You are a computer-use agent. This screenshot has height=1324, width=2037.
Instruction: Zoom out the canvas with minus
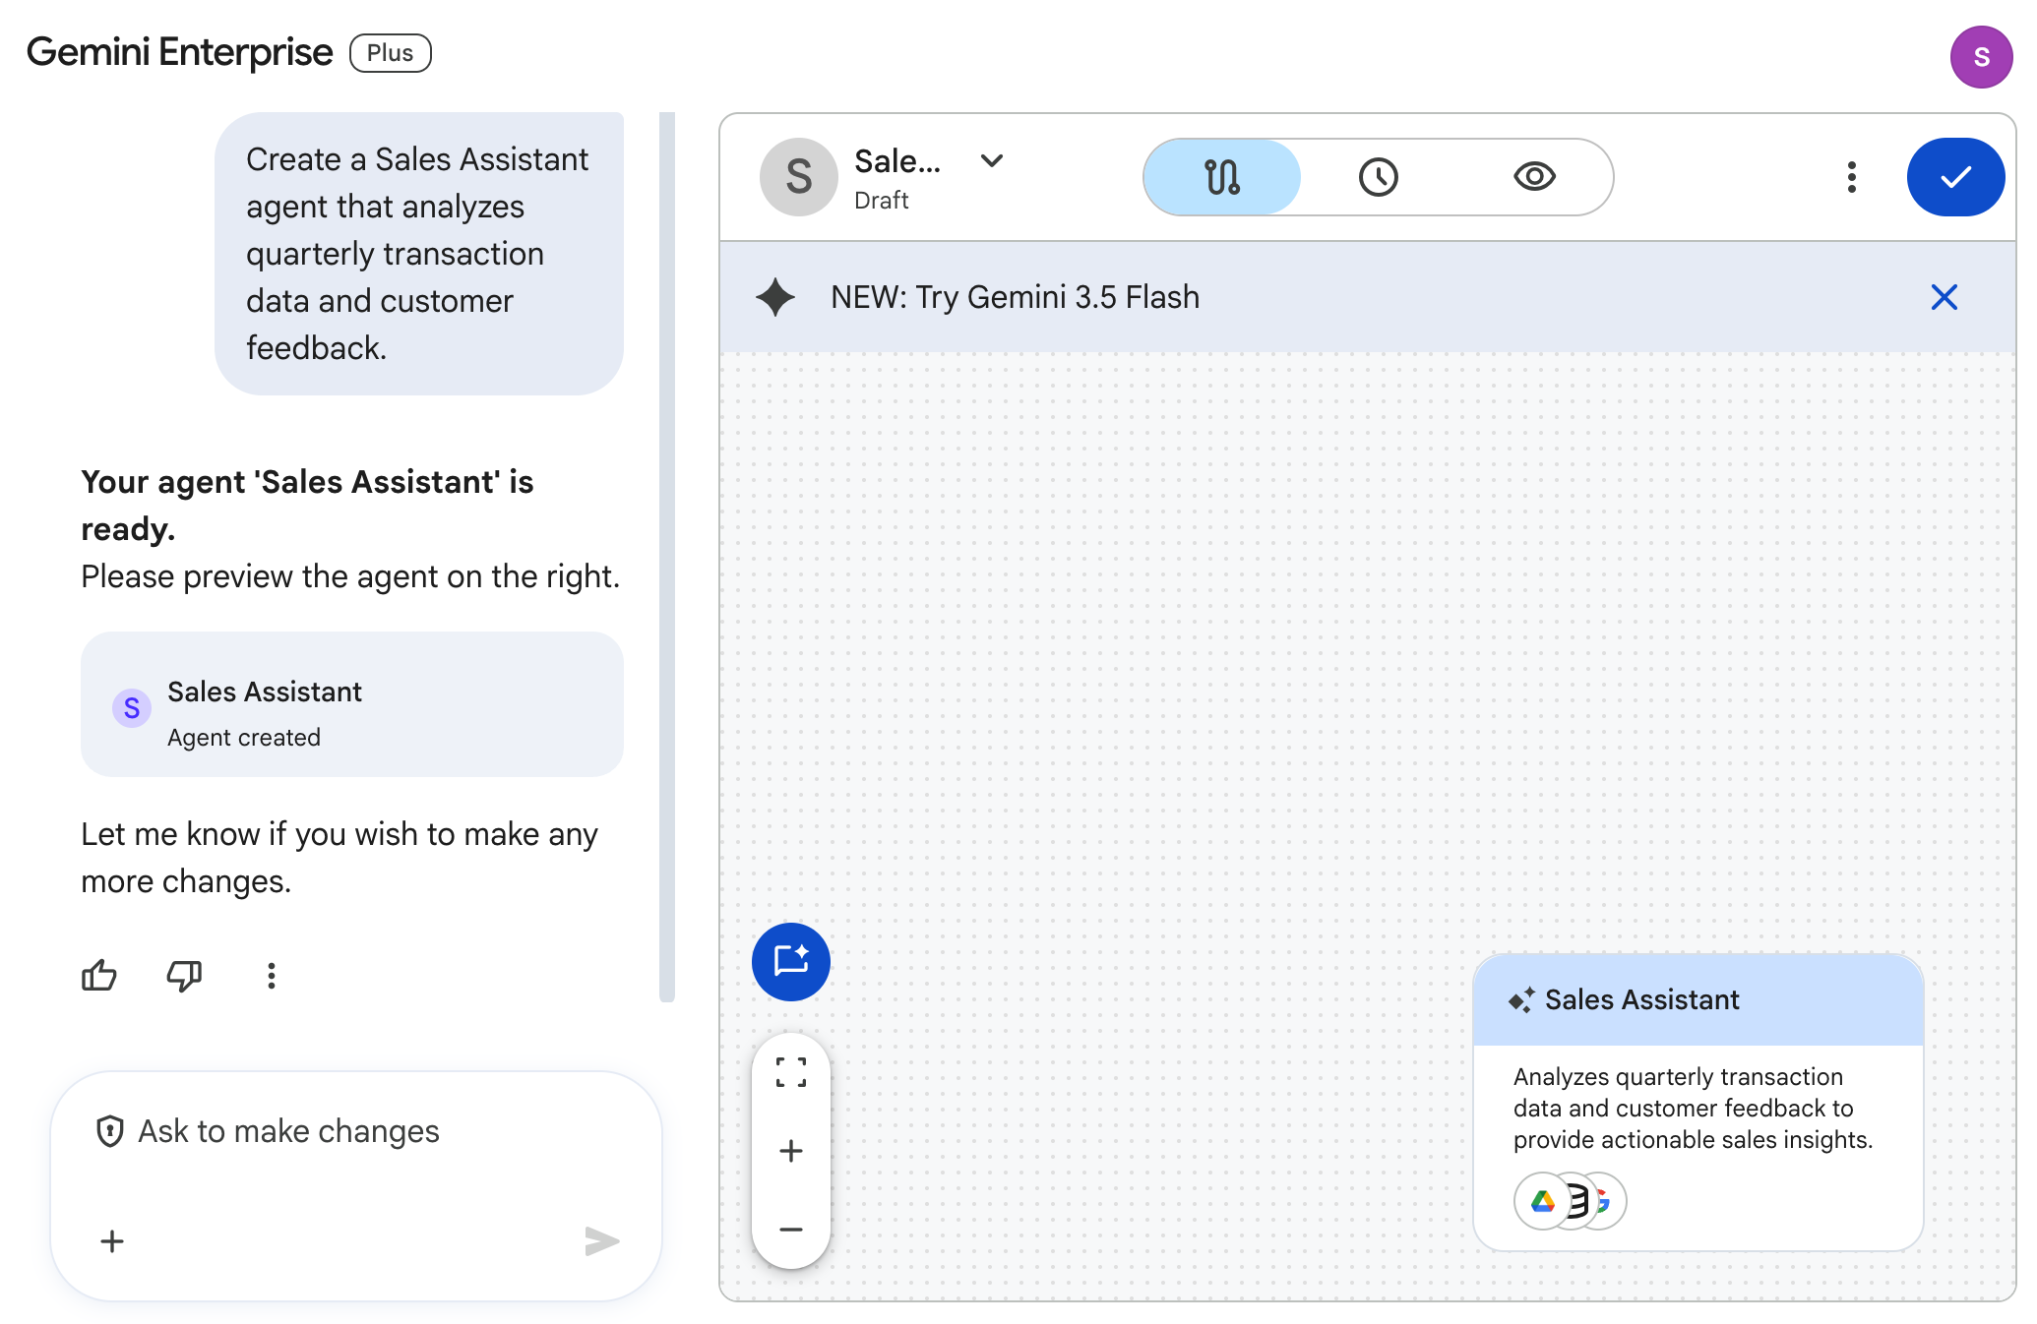[x=791, y=1230]
